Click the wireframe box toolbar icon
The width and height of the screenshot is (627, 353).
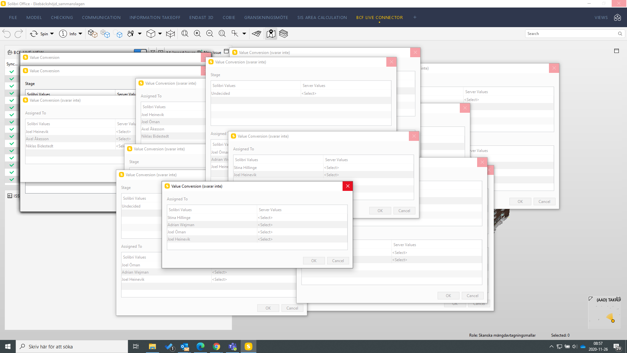click(x=170, y=34)
